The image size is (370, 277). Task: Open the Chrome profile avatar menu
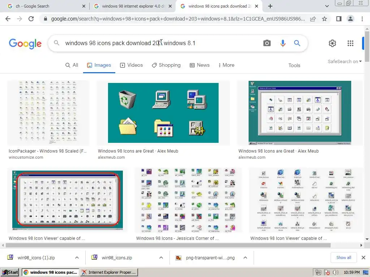350,19
